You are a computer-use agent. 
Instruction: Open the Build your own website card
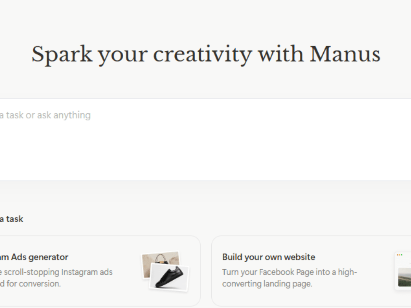click(x=308, y=270)
